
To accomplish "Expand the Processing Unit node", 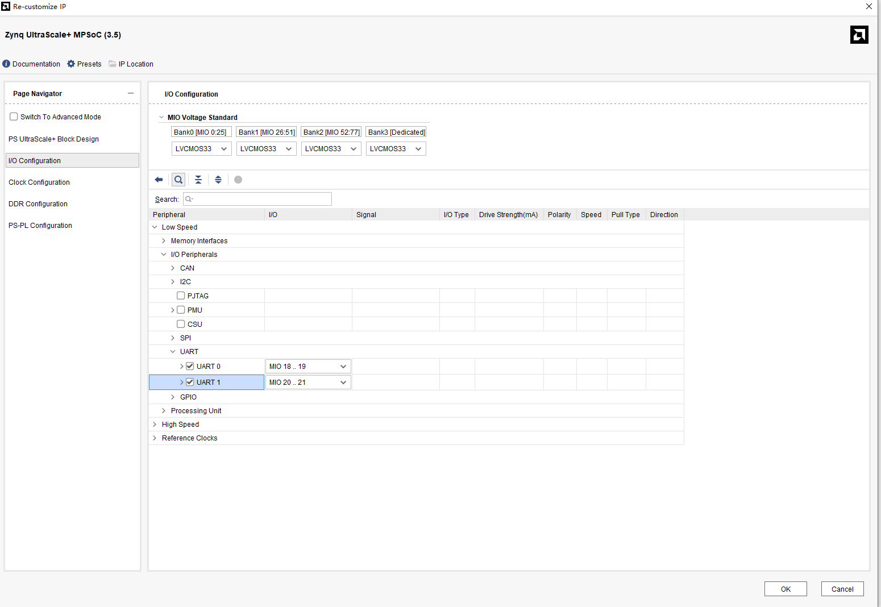I will point(164,411).
